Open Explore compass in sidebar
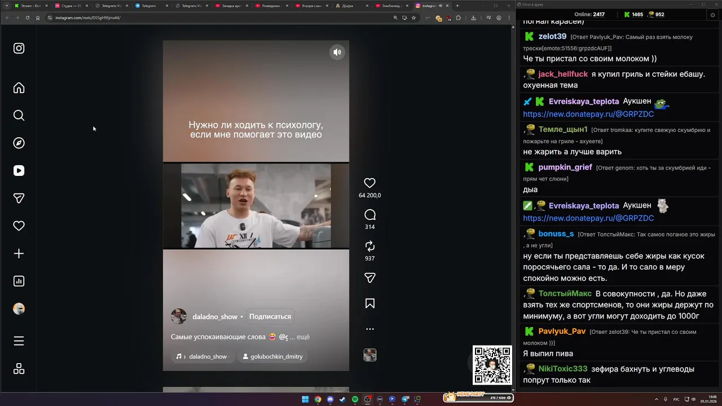This screenshot has width=722, height=406. coord(19,143)
